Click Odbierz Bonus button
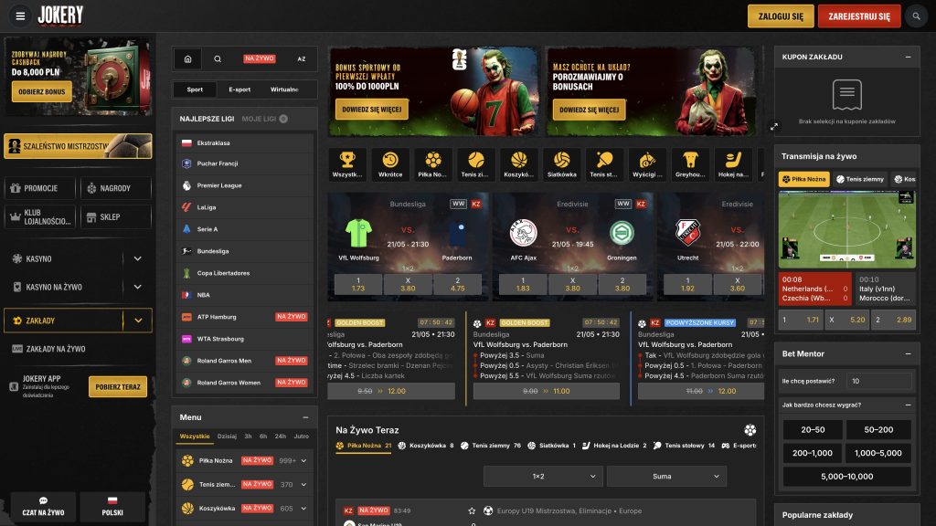 (42, 92)
